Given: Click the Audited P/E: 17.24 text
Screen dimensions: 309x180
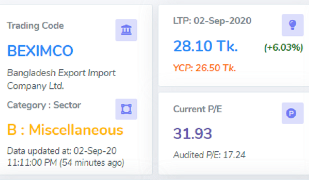Looking at the screenshot, I should click(209, 155).
